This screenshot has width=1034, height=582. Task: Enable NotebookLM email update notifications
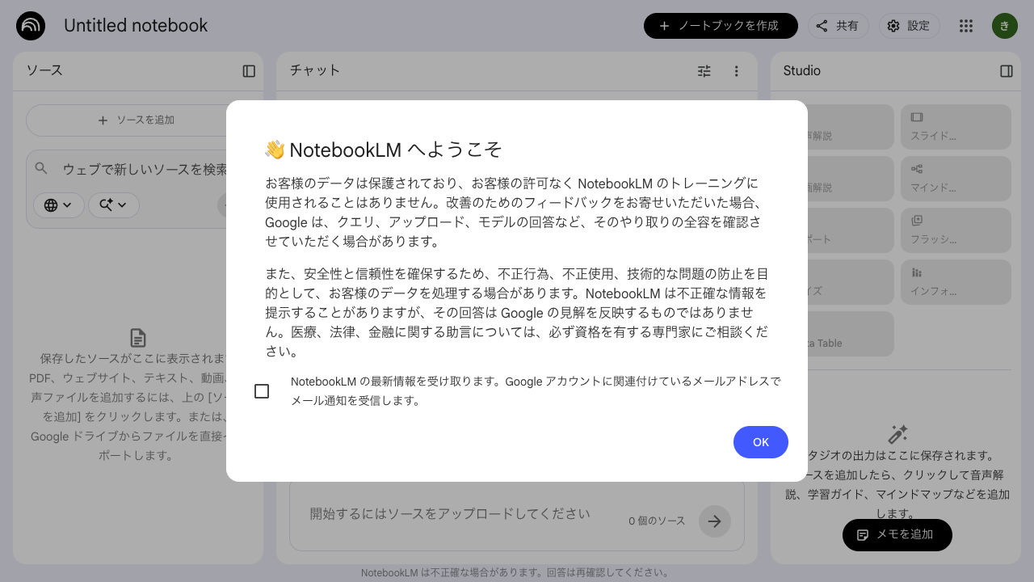point(262,391)
